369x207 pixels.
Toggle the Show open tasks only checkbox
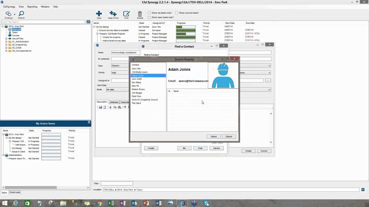[149, 17]
